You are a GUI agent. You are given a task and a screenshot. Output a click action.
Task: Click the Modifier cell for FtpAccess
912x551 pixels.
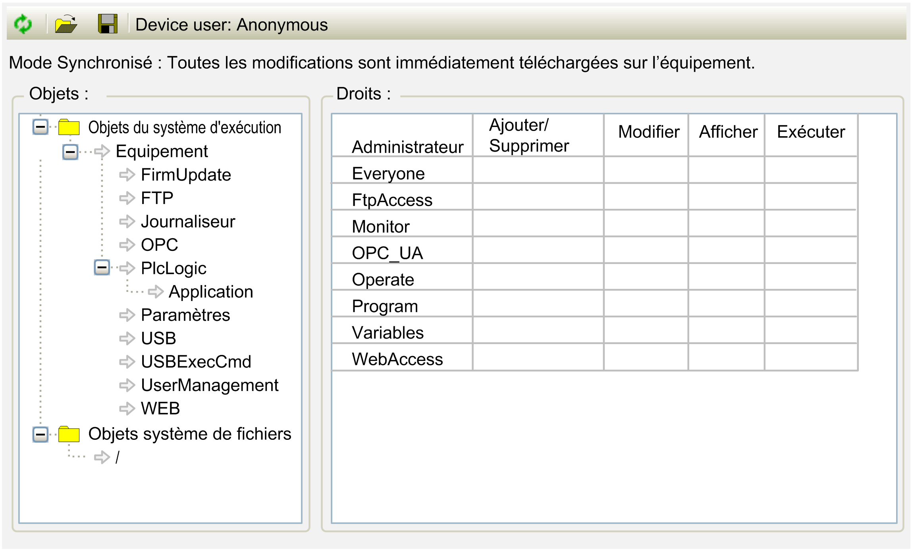tap(646, 197)
